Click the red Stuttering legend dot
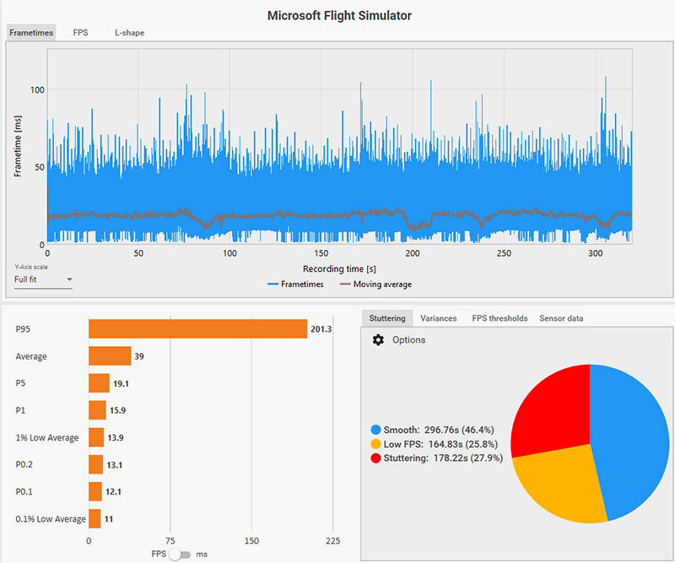675x563 pixels. coord(375,457)
